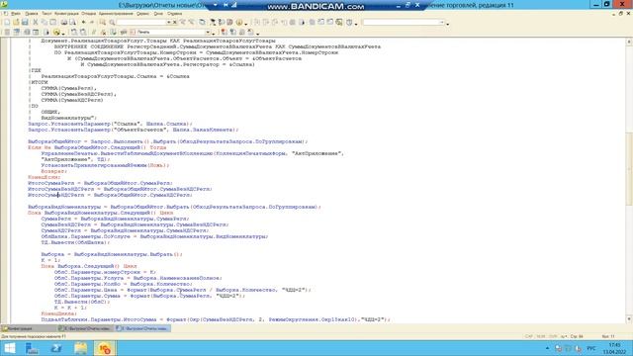Click the vertical scrollbar up arrow

click(x=629, y=42)
